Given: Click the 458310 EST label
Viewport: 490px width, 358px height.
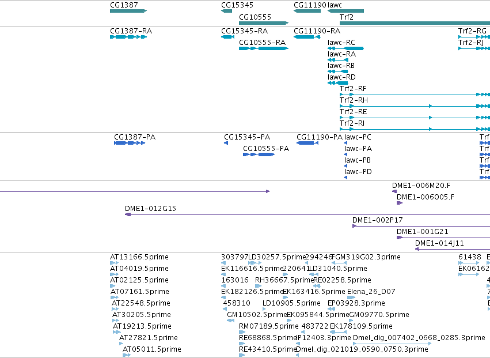Looking at the screenshot, I should (237, 304).
